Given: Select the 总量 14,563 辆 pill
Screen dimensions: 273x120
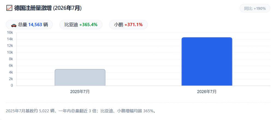Looking at the screenshot, I should (x=29, y=25).
